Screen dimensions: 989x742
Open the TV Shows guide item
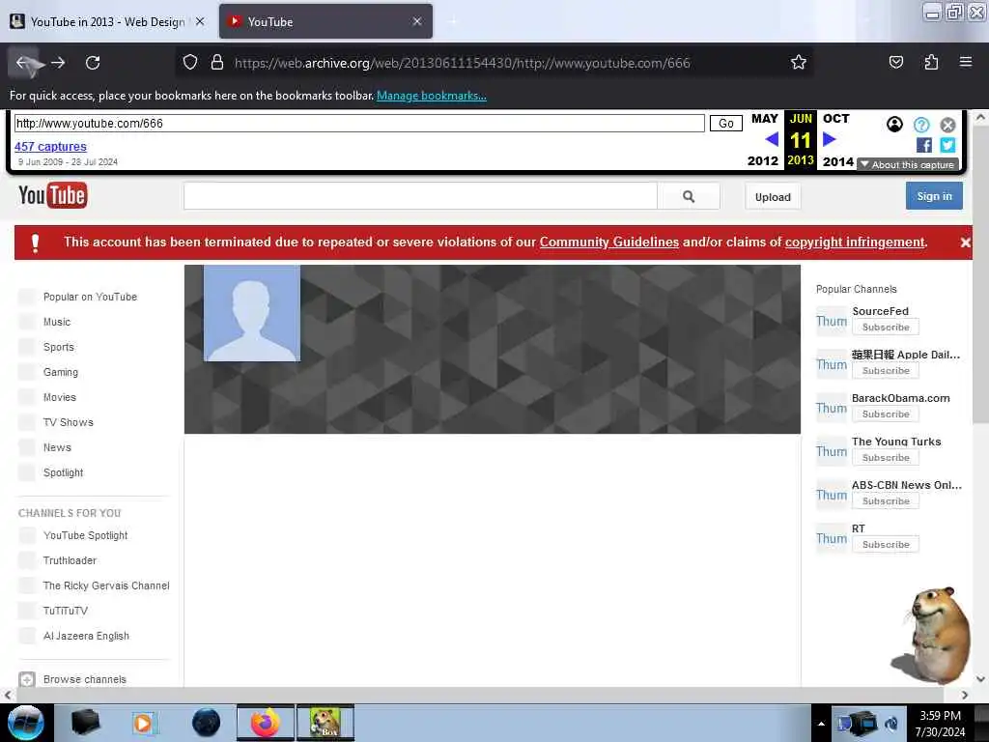tap(69, 423)
